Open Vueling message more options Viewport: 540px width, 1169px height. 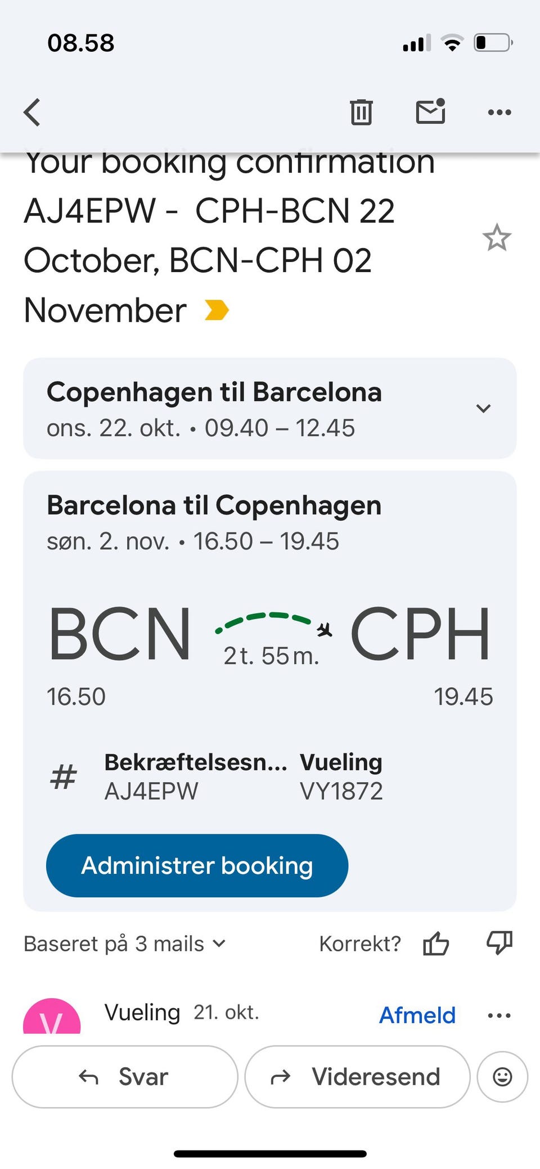(x=499, y=1015)
